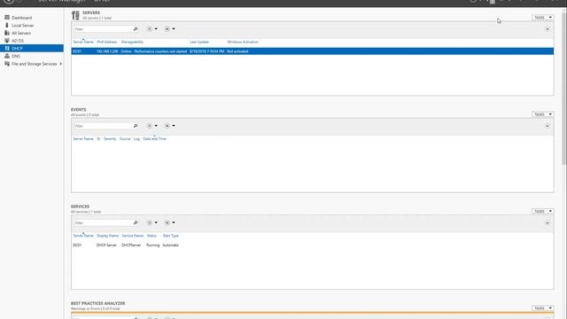The height and width of the screenshot is (319, 567).
Task: Sort Services by Start Type column
Action: pyautogui.click(x=171, y=236)
